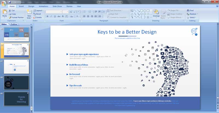Switch to the Insert ribbon tab
The image size is (219, 113).
coord(21,6)
